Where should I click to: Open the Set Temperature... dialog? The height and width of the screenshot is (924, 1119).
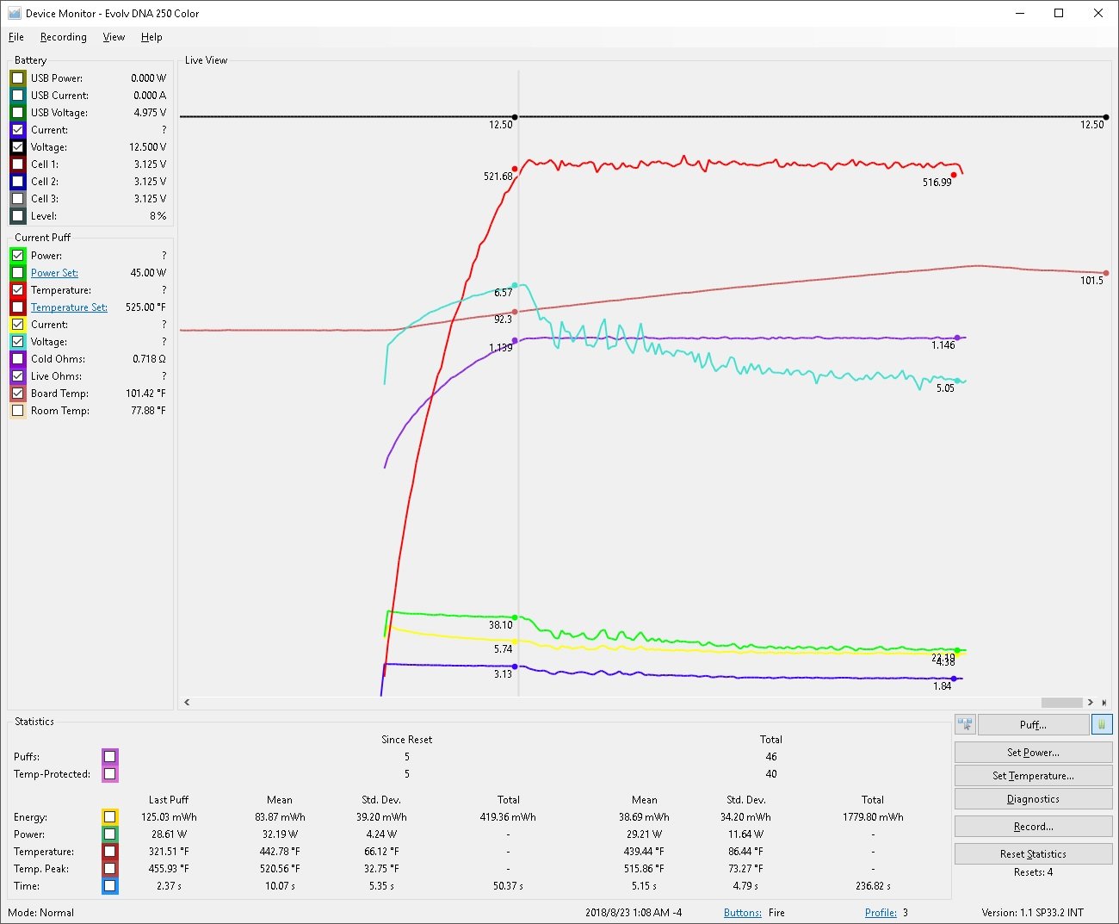tap(1033, 776)
